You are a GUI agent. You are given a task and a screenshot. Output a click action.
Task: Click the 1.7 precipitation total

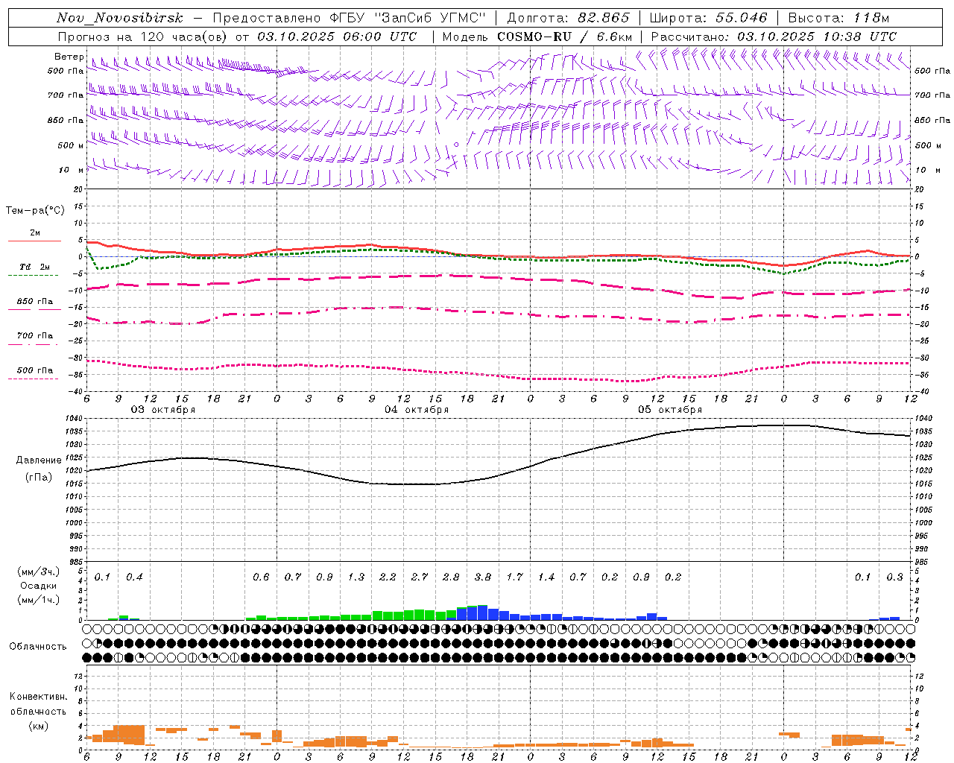(514, 577)
